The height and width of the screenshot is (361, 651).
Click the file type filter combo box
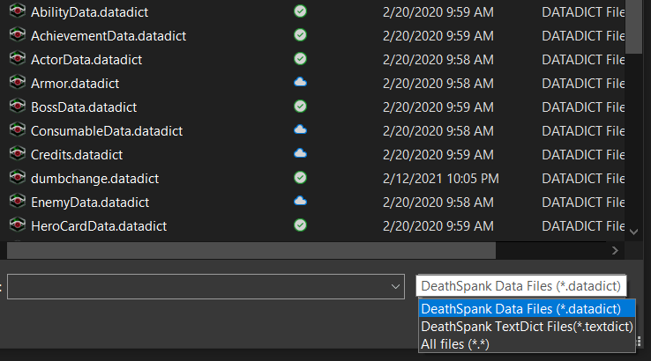[x=520, y=286]
